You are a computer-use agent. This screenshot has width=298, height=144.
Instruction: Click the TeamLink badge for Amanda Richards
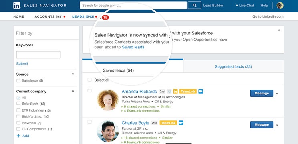click(188, 92)
